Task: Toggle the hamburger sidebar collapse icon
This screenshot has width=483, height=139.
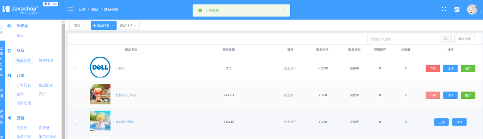Action: 71,9
